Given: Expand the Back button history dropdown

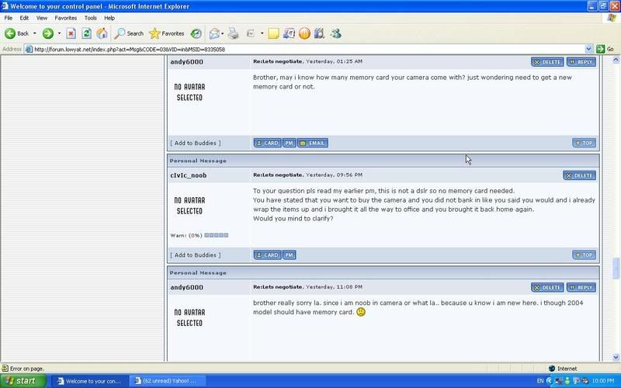Looking at the screenshot, I should pyautogui.click(x=35, y=33).
